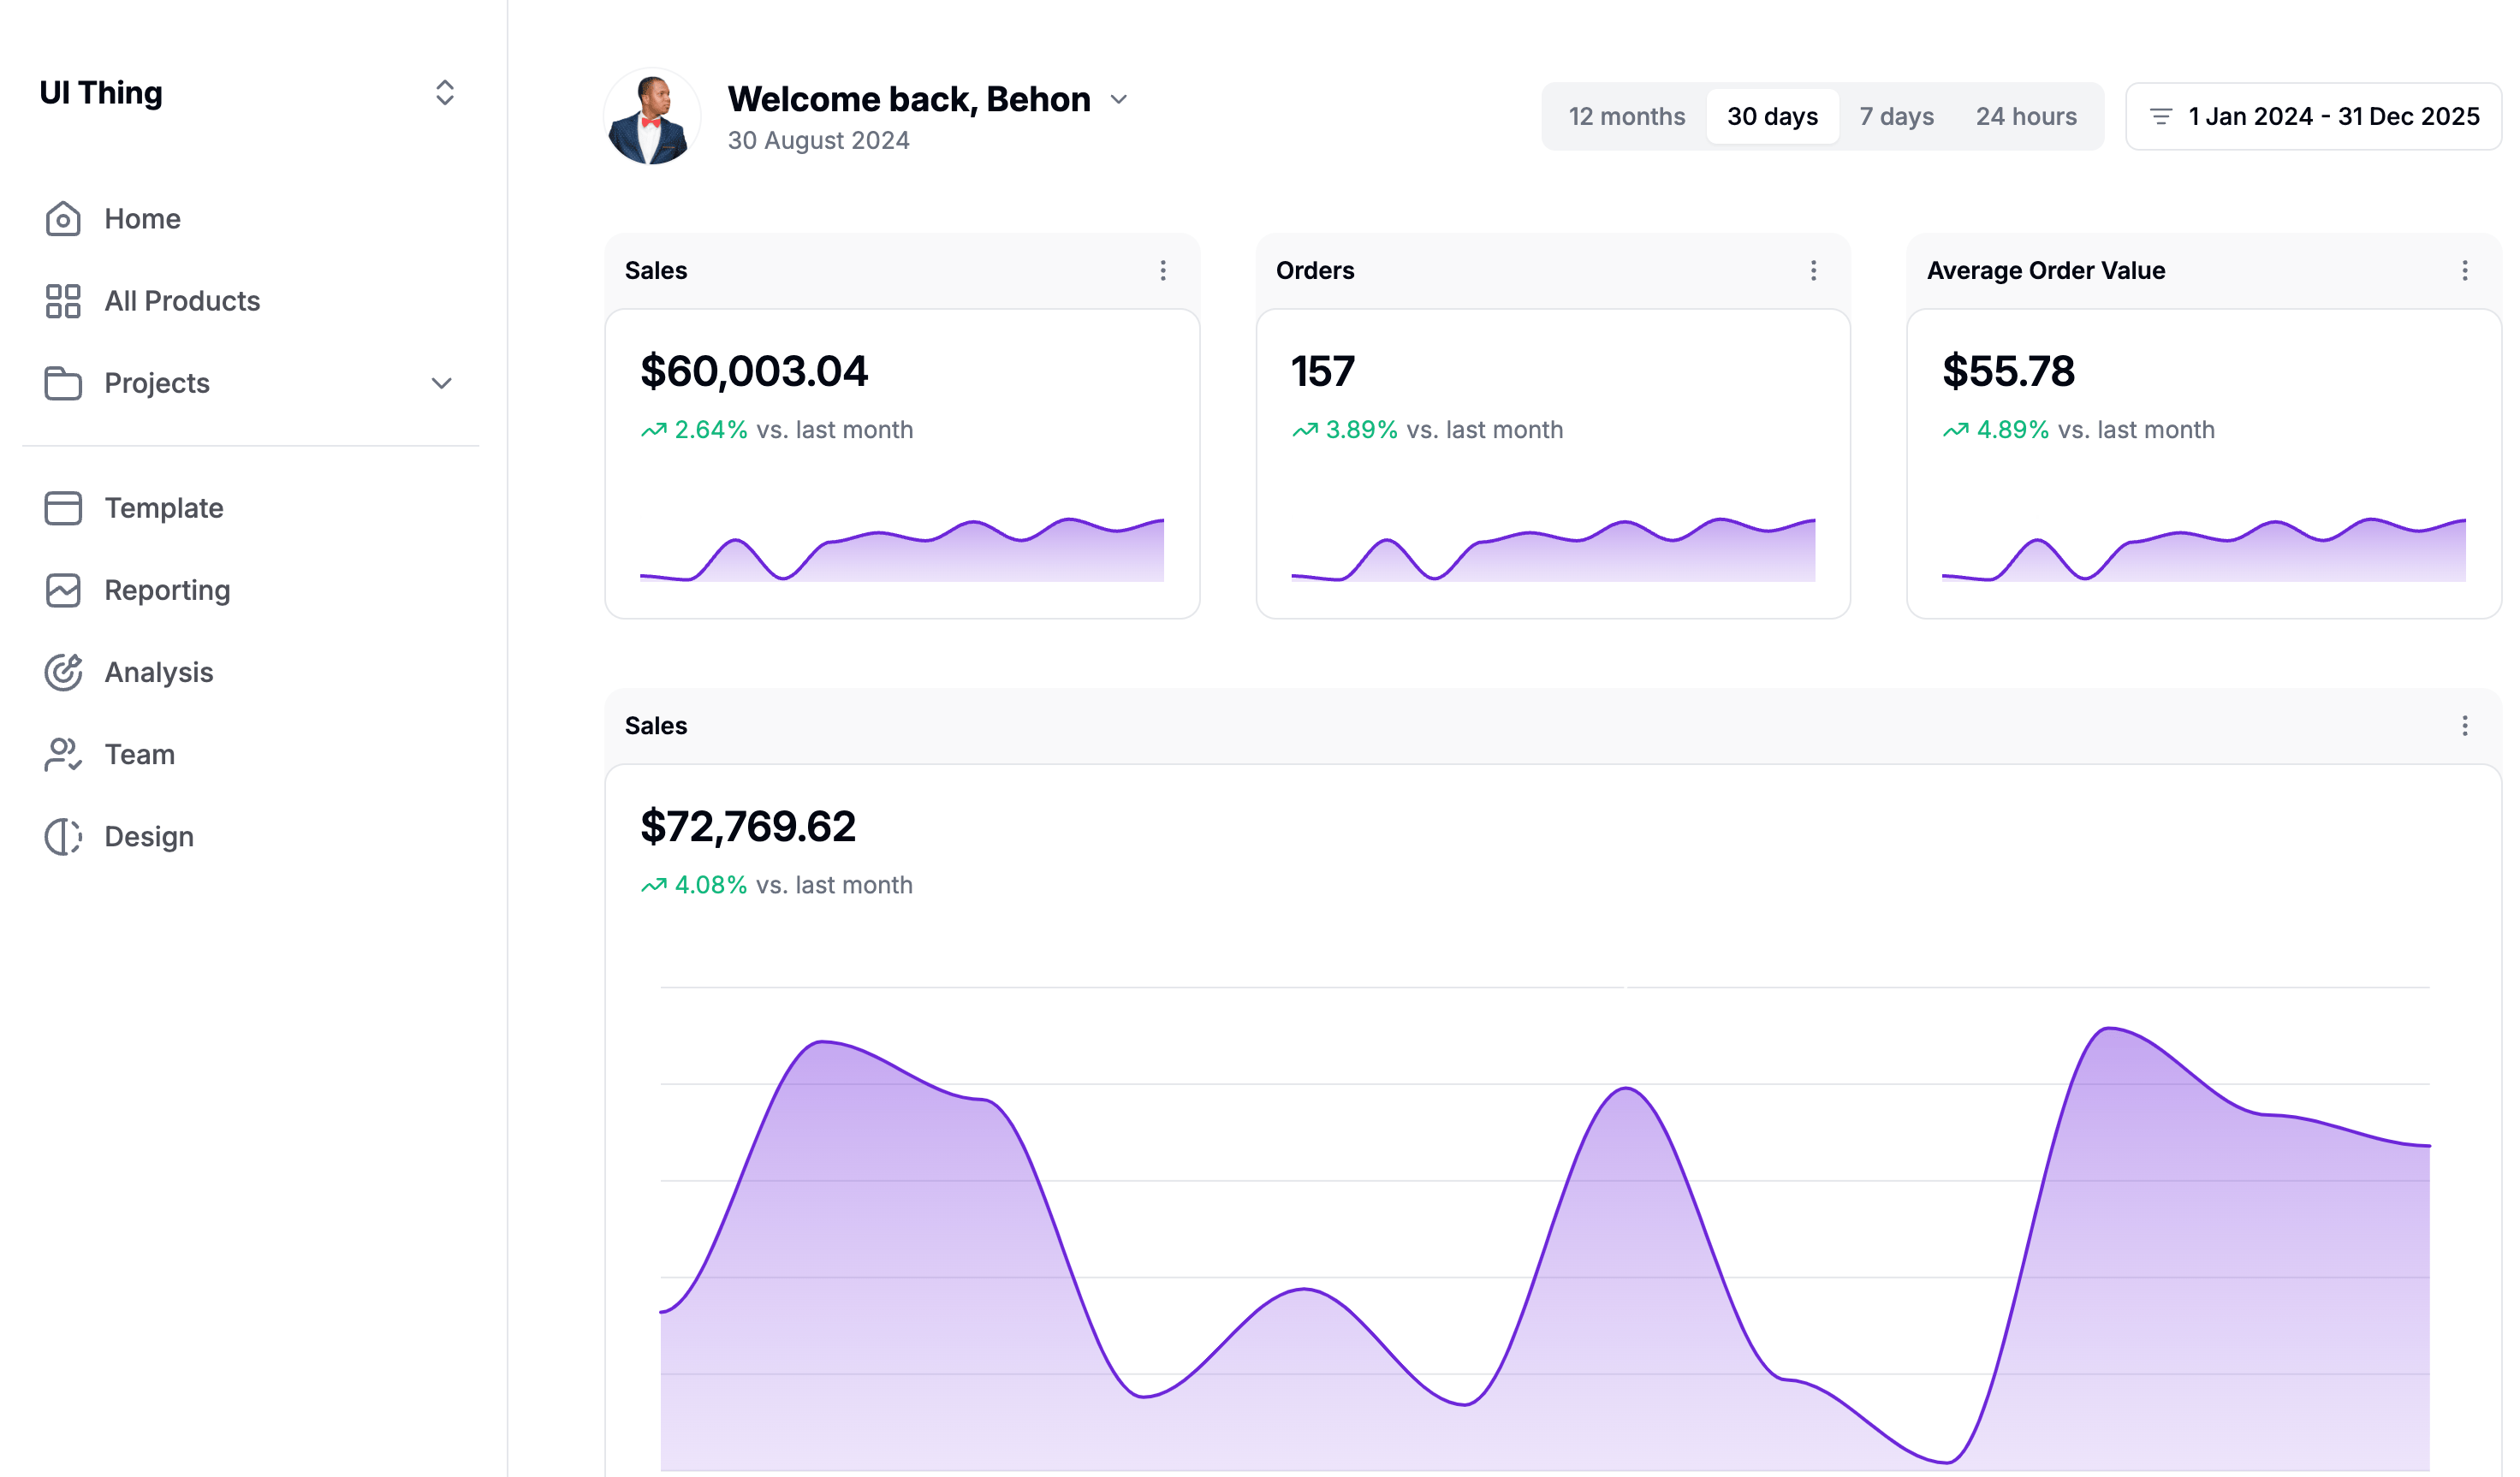Screen dimensions: 2520x1477
Task: Click the Team person icon
Action: 62,754
